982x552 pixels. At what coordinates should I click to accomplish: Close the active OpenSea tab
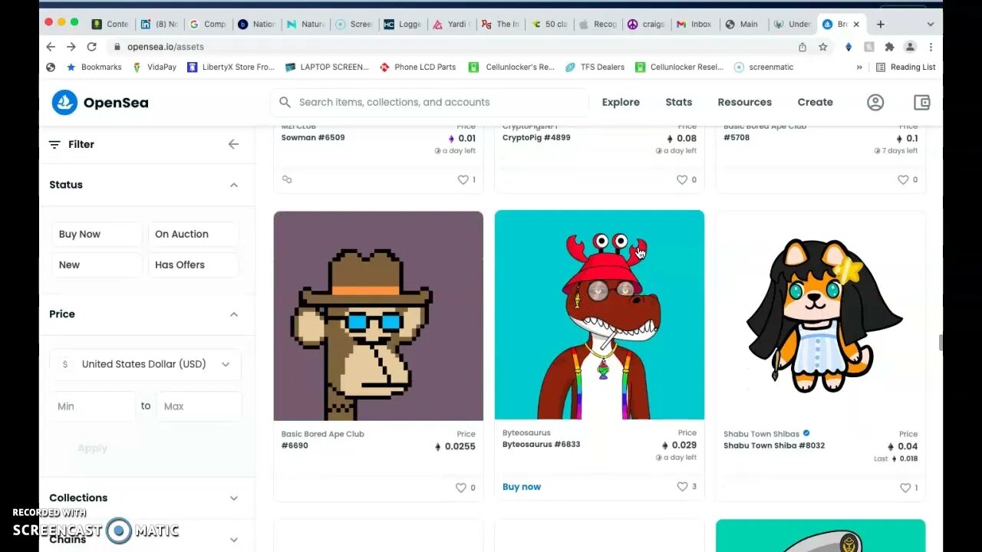coord(856,24)
